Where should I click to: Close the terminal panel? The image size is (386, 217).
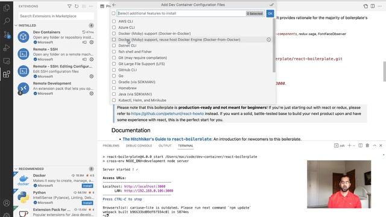(x=381, y=145)
